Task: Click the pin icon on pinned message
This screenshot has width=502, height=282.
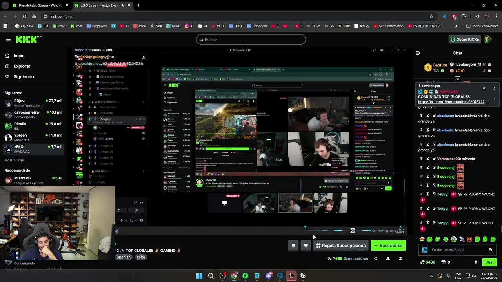Action: tap(484, 89)
